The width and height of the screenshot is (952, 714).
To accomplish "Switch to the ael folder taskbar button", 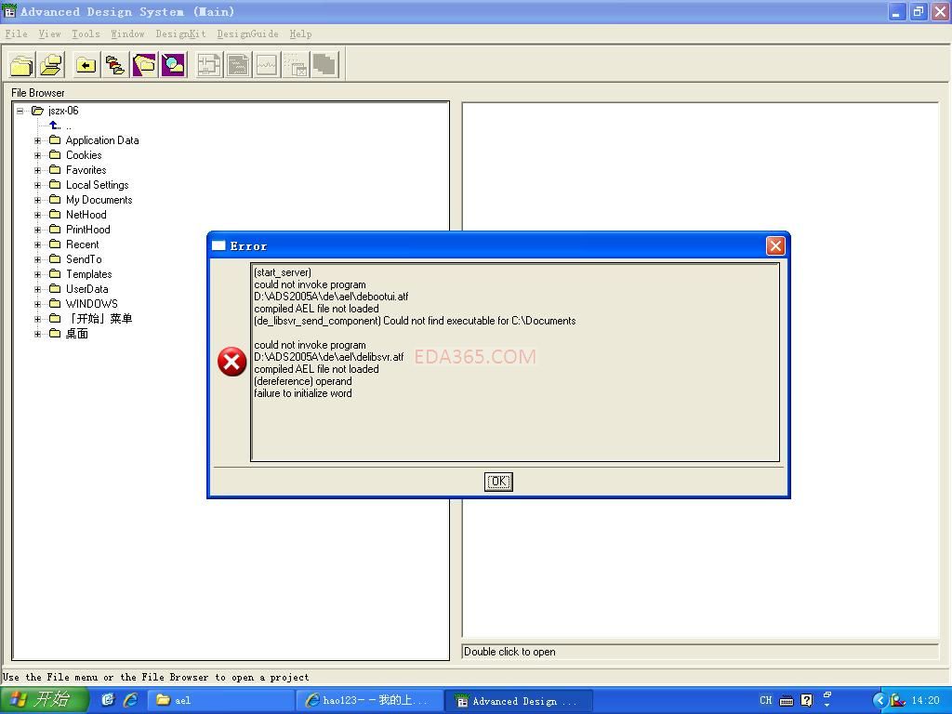I will [x=221, y=700].
